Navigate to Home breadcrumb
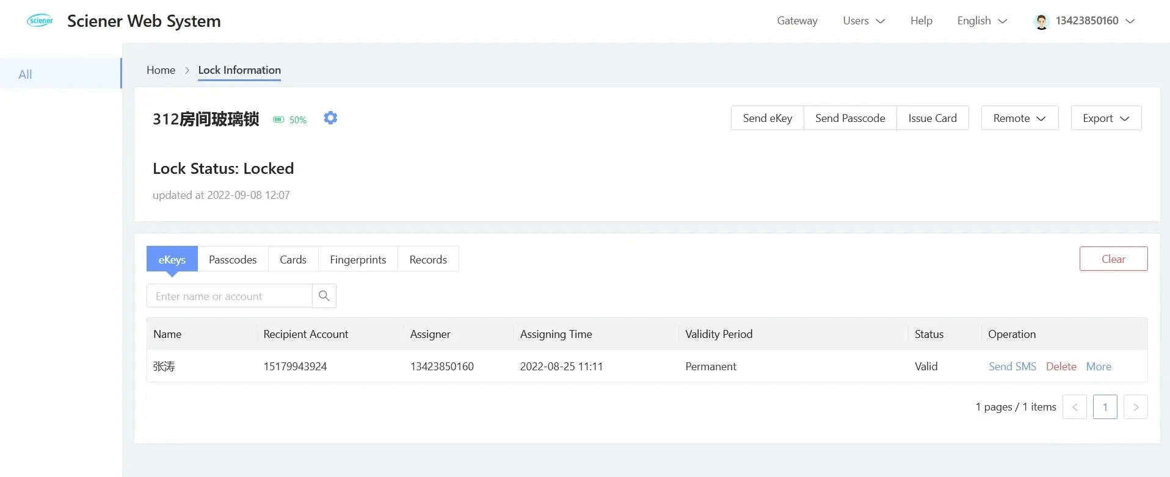Screen dimensions: 1170x477 coord(161,70)
